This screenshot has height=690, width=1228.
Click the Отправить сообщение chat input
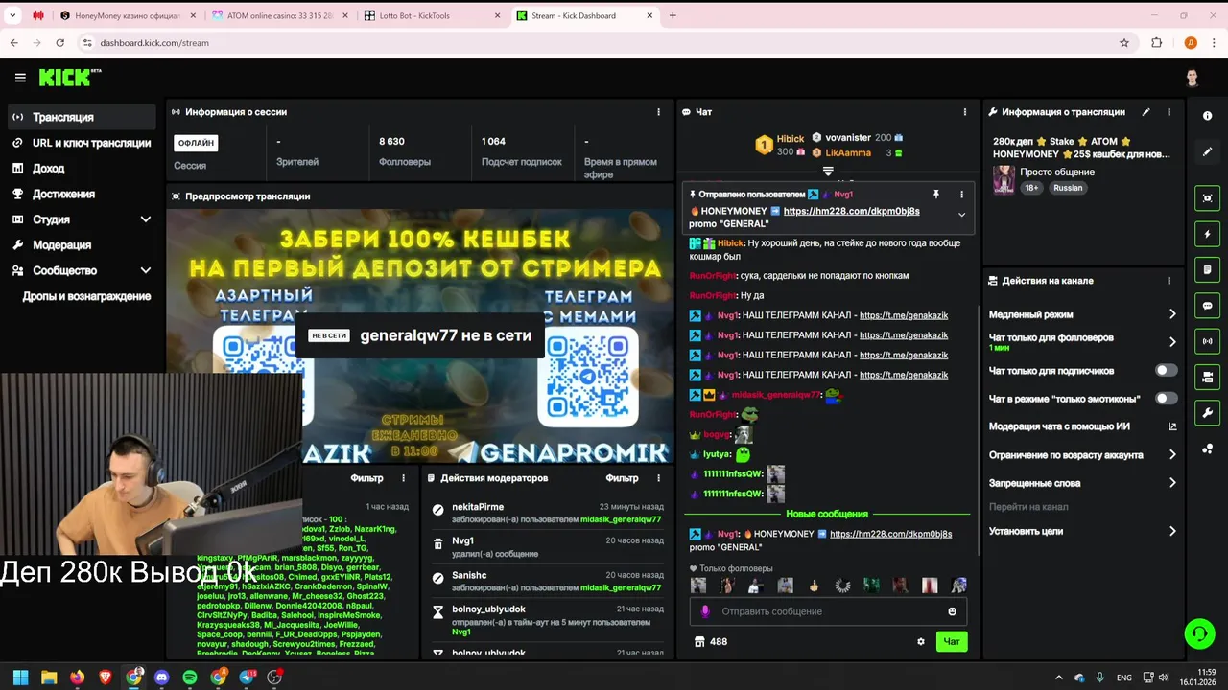[x=828, y=611]
